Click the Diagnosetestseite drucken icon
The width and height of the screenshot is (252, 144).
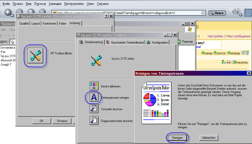94,120
